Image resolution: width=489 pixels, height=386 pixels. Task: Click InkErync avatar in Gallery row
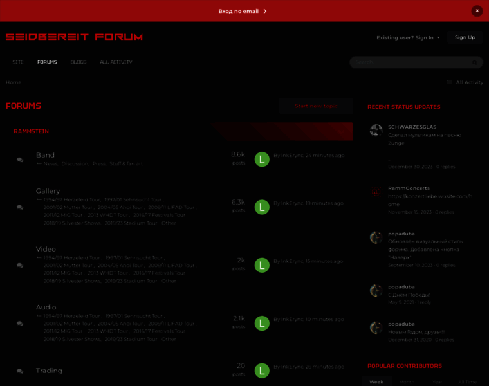point(262,207)
